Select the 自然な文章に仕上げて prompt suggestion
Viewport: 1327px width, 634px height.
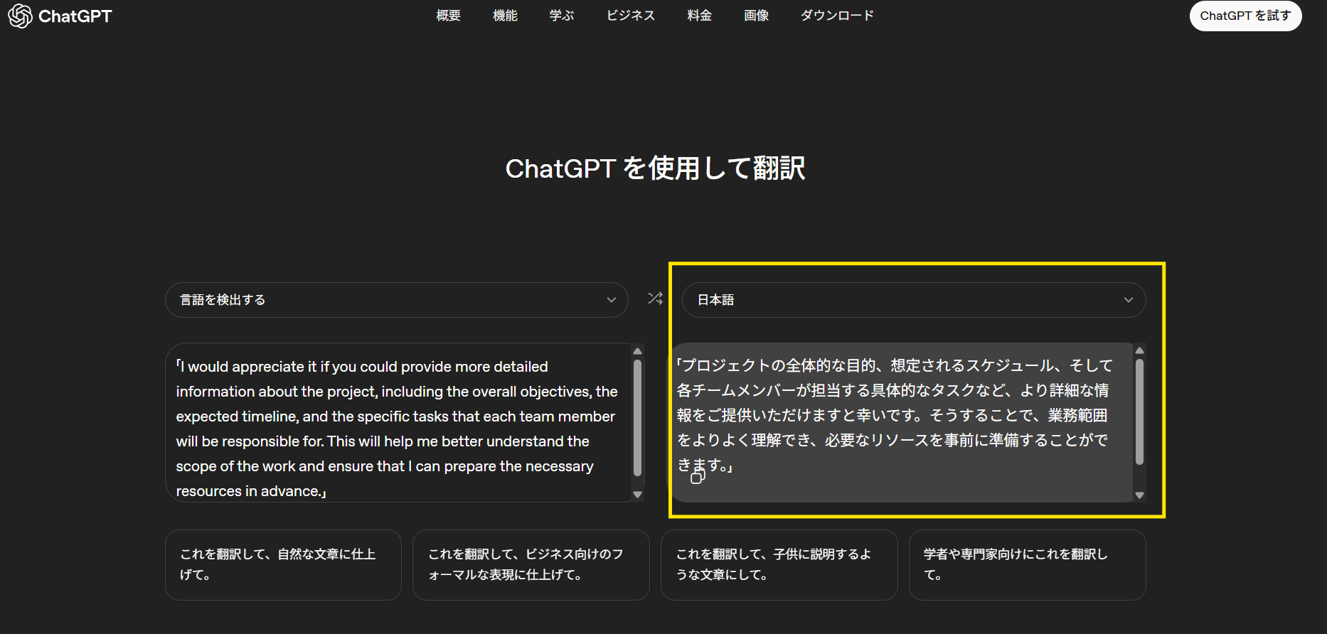283,564
